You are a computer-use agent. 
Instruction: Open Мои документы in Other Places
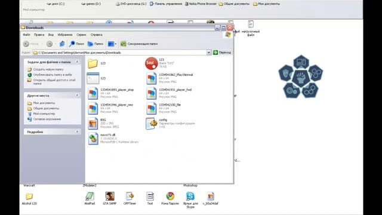[44, 103]
